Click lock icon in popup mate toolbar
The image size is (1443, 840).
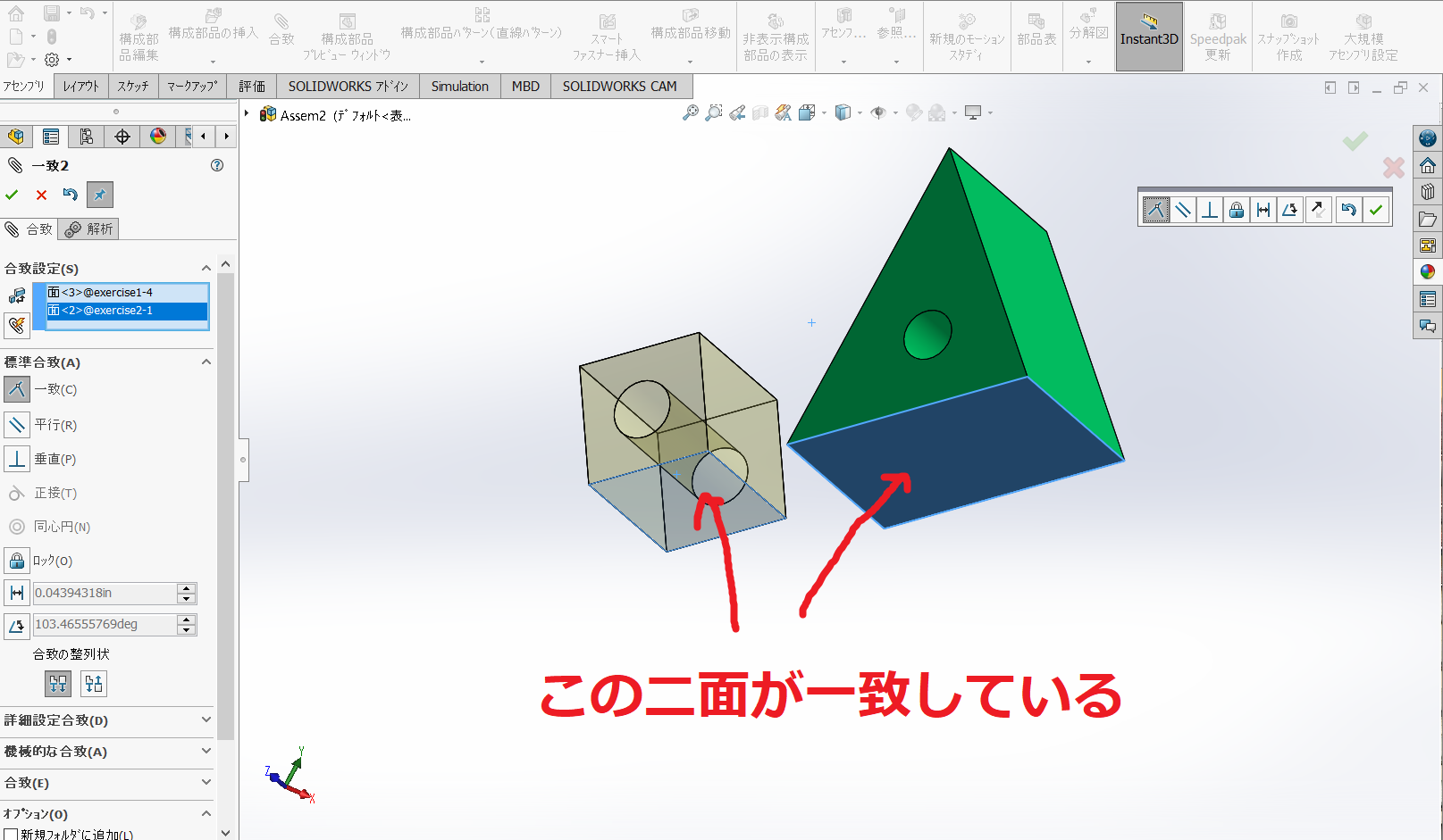(1236, 210)
